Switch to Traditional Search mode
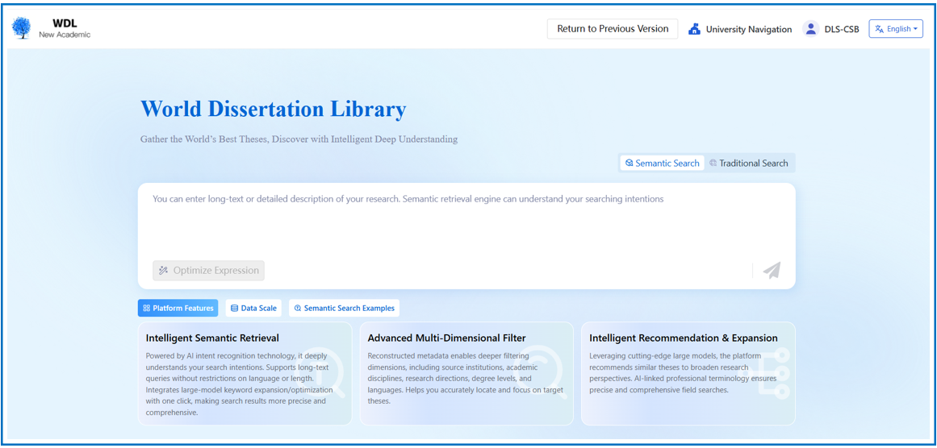The image size is (937, 448). point(749,164)
